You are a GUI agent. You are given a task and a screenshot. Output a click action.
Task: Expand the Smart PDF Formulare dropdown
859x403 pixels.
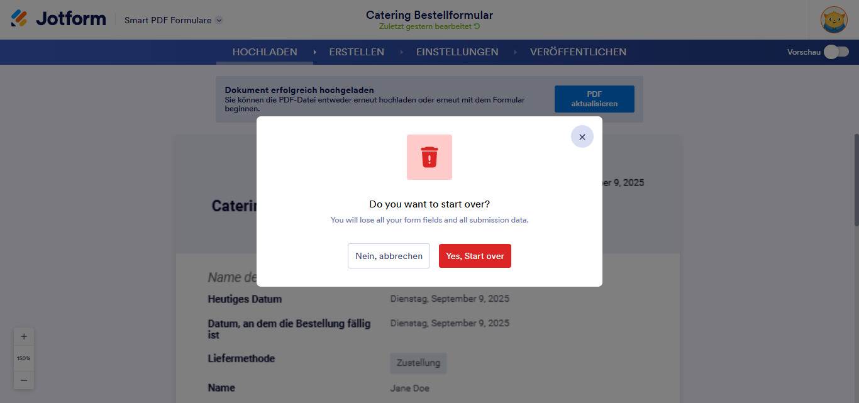tap(219, 20)
